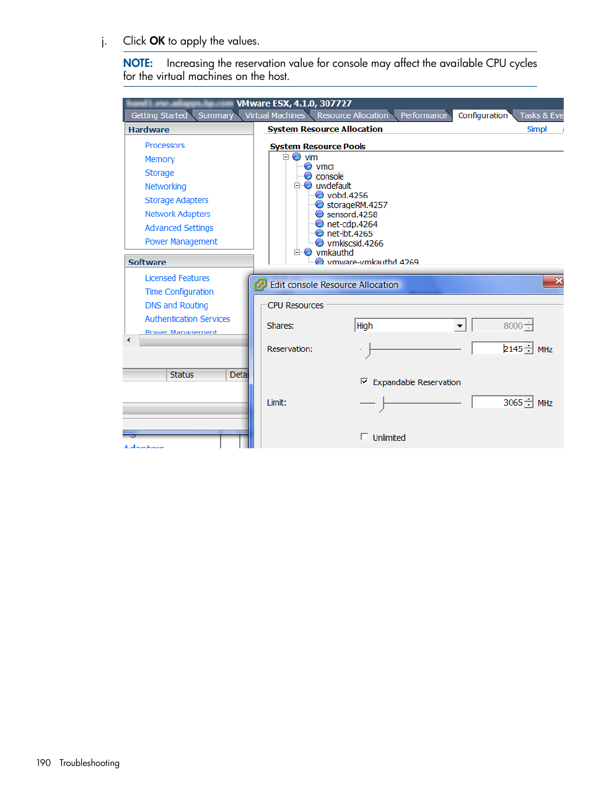Switch to the Summary tab

[x=216, y=115]
